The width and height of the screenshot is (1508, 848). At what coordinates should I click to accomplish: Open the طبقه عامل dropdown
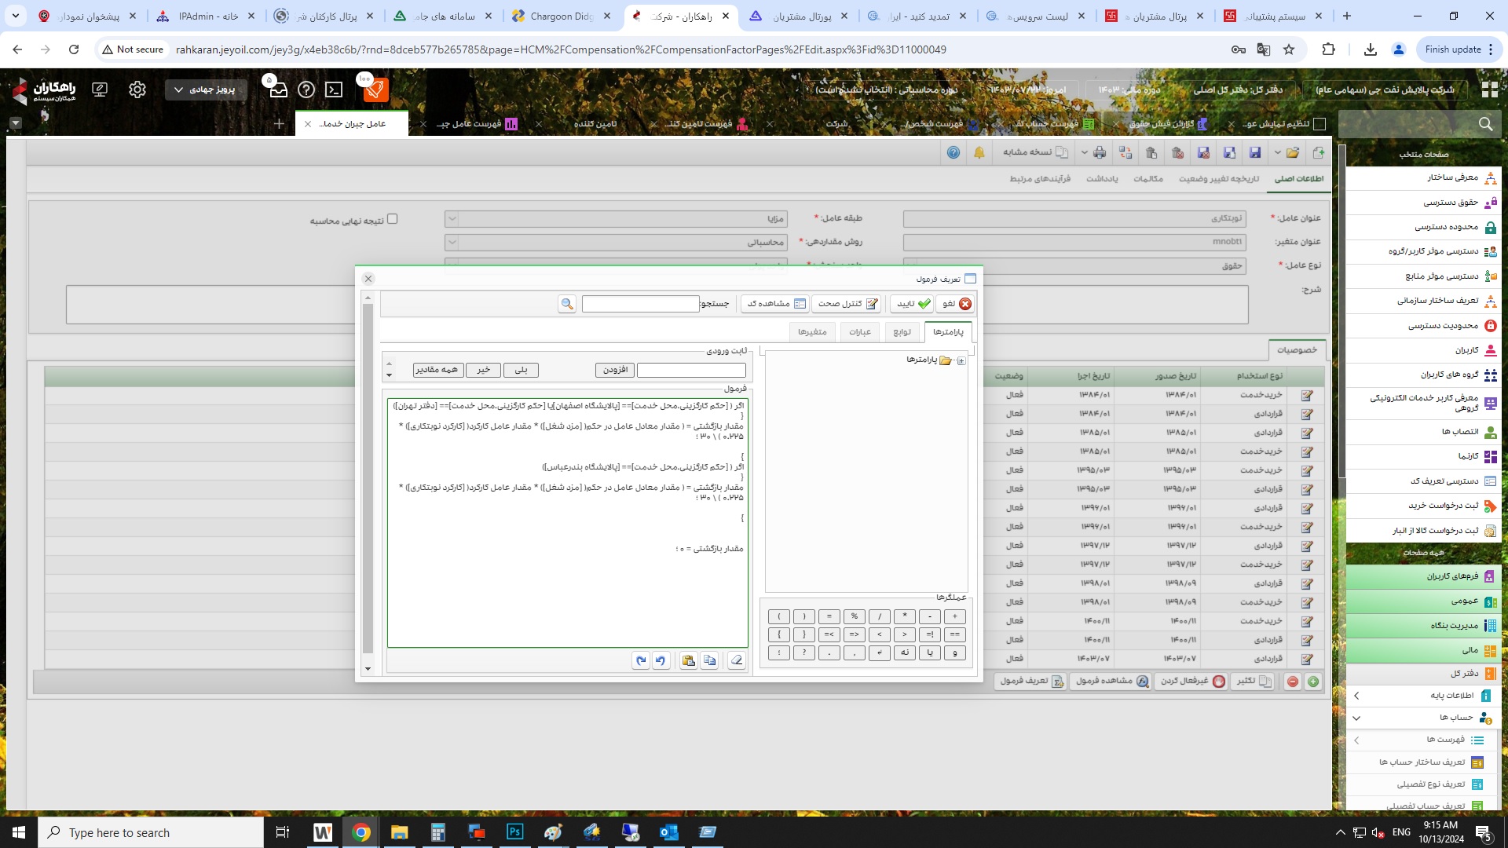(452, 218)
